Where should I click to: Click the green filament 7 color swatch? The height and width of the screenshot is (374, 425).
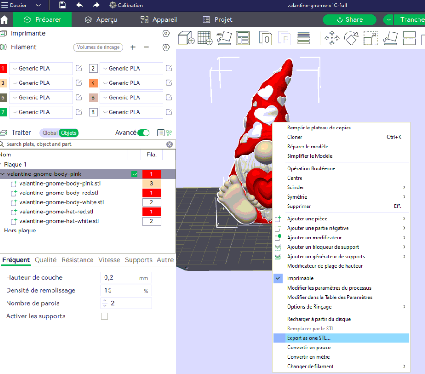tap(3, 112)
